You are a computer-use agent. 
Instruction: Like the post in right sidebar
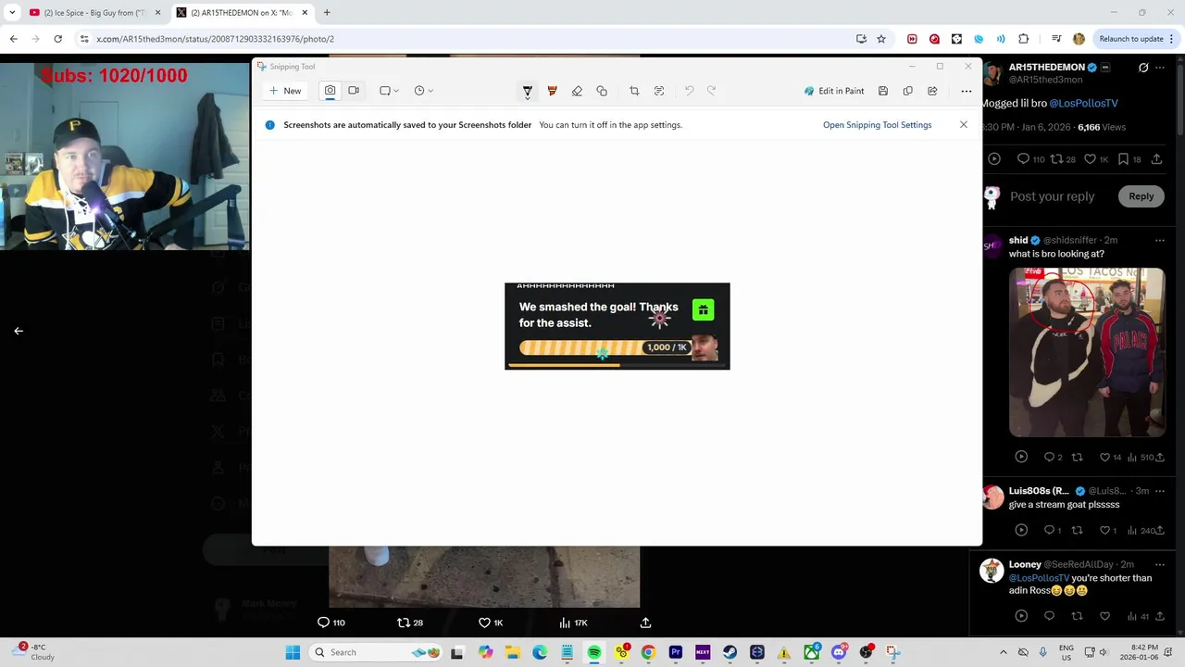pos(1096,159)
